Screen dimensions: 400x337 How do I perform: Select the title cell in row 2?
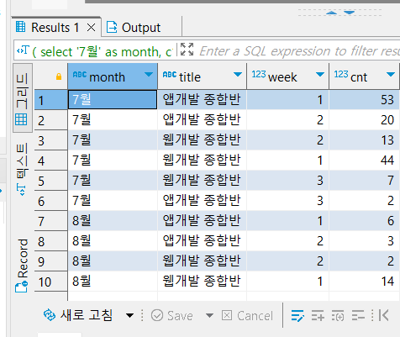coord(202,119)
